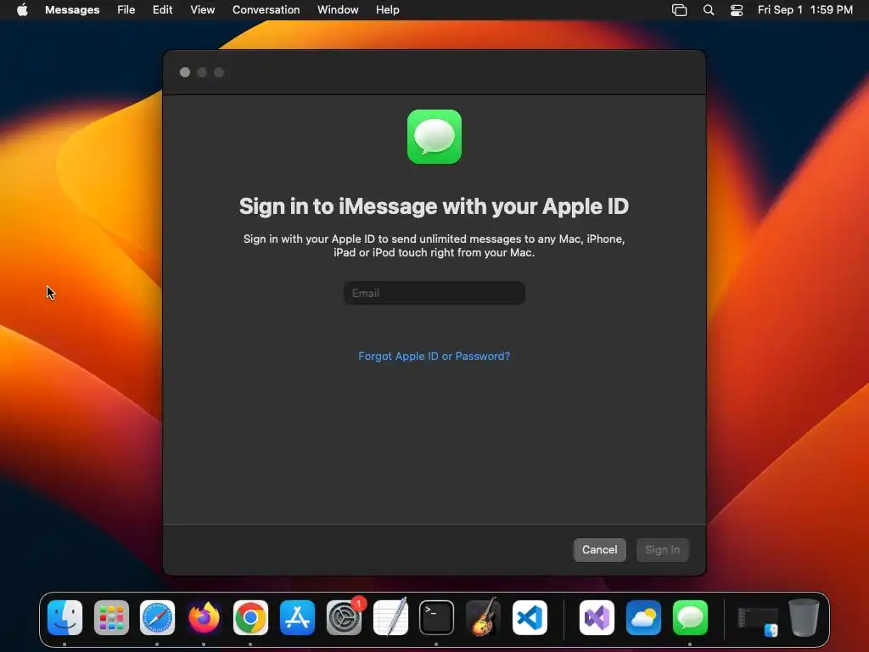Open the Help menu
869x652 pixels.
pos(387,10)
